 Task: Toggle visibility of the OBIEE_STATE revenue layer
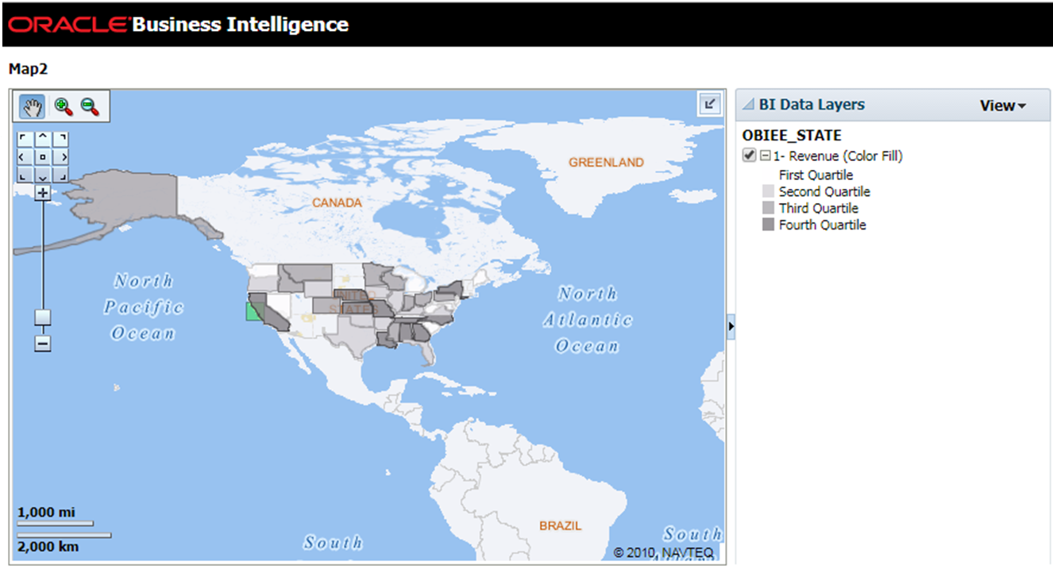[x=748, y=155]
